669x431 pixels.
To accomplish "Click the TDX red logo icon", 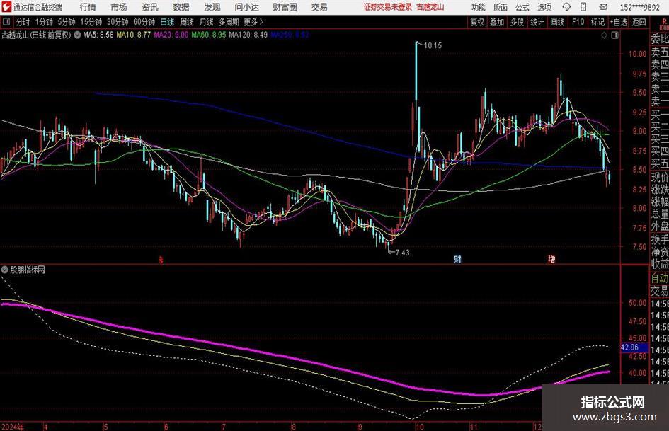I will [x=6, y=7].
